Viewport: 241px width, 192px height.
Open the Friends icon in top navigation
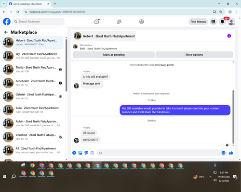(119, 22)
